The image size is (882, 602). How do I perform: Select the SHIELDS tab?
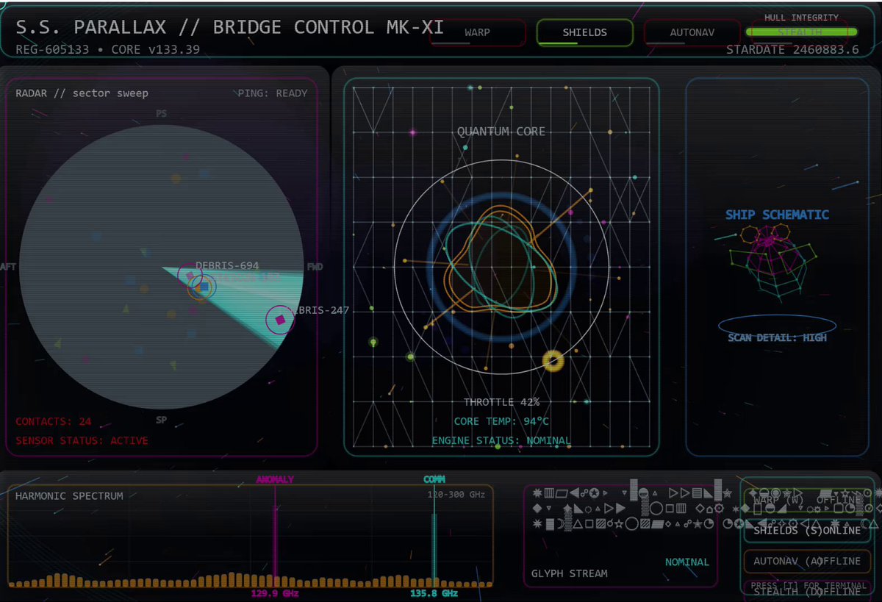[585, 33]
